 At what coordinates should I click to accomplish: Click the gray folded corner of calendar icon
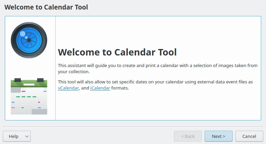40,111
